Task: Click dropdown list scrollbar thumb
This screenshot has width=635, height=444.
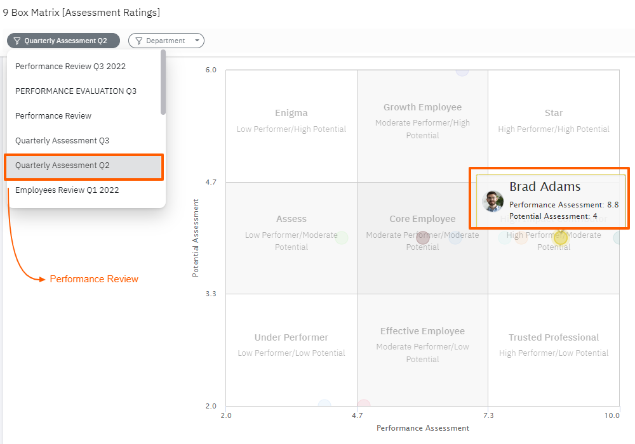Action: click(x=163, y=82)
